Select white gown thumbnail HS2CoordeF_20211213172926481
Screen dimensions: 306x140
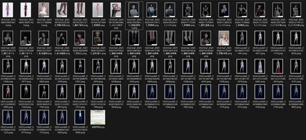pyautogui.click(x=260, y=66)
